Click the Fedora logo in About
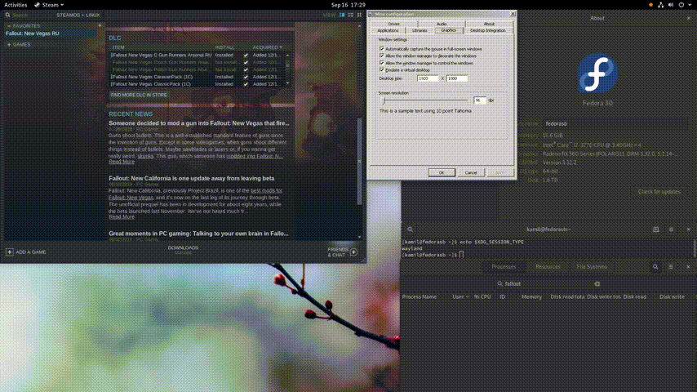 click(x=597, y=73)
